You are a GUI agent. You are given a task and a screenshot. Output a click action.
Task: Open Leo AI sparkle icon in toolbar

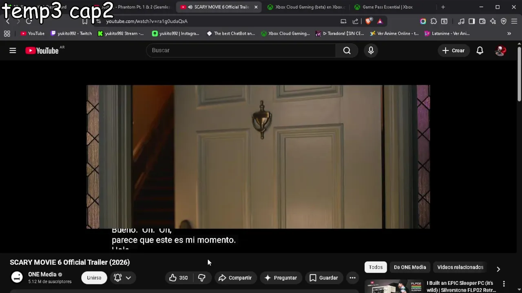(493, 21)
